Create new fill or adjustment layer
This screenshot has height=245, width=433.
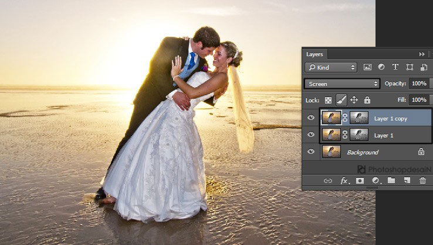coord(376,181)
